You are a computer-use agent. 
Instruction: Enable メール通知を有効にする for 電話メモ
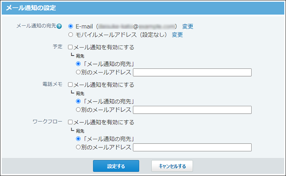(x=70, y=84)
